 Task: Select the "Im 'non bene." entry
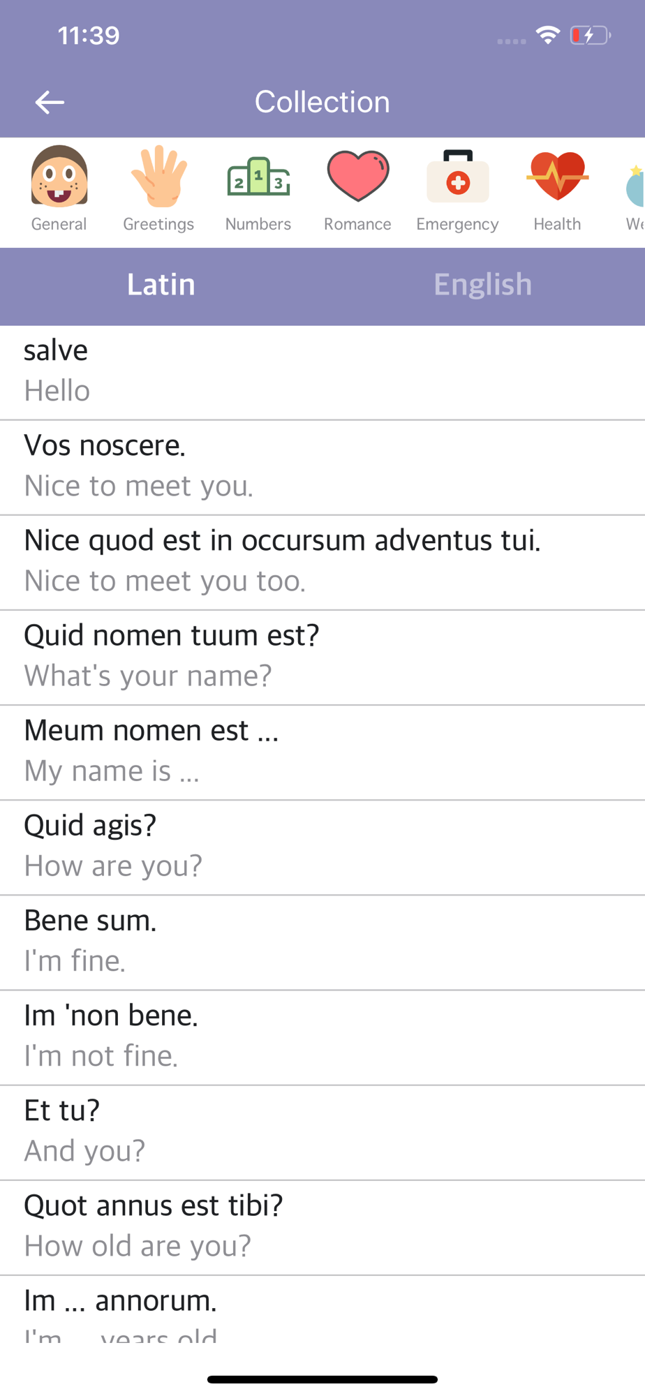click(322, 1036)
